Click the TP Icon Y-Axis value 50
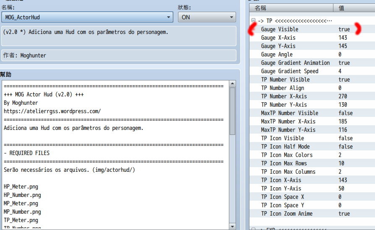This screenshot has width=375, height=230. pos(341,189)
